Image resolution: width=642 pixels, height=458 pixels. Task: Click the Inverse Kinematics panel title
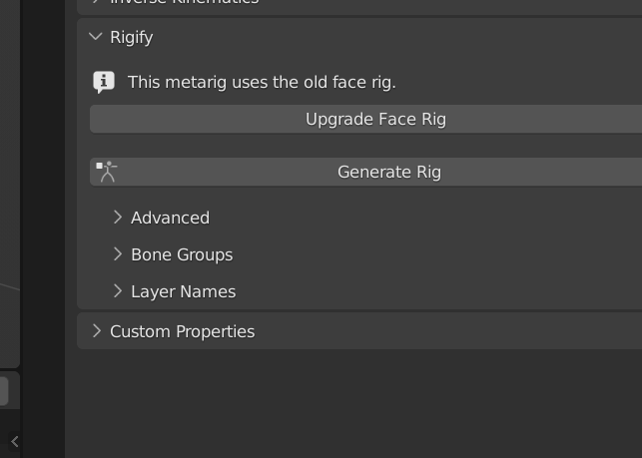pos(185,2)
